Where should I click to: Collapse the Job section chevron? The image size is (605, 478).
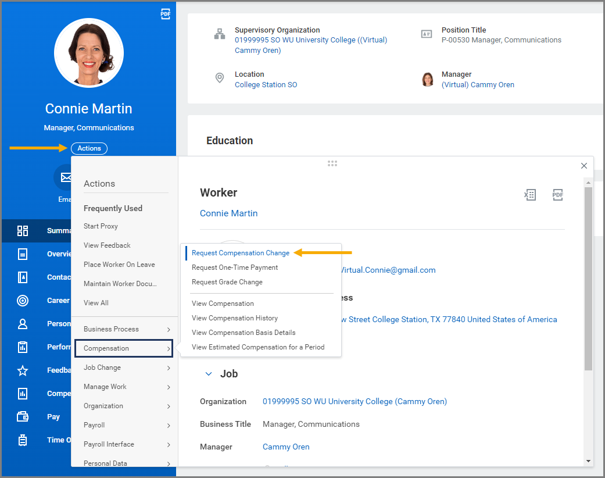click(x=209, y=374)
